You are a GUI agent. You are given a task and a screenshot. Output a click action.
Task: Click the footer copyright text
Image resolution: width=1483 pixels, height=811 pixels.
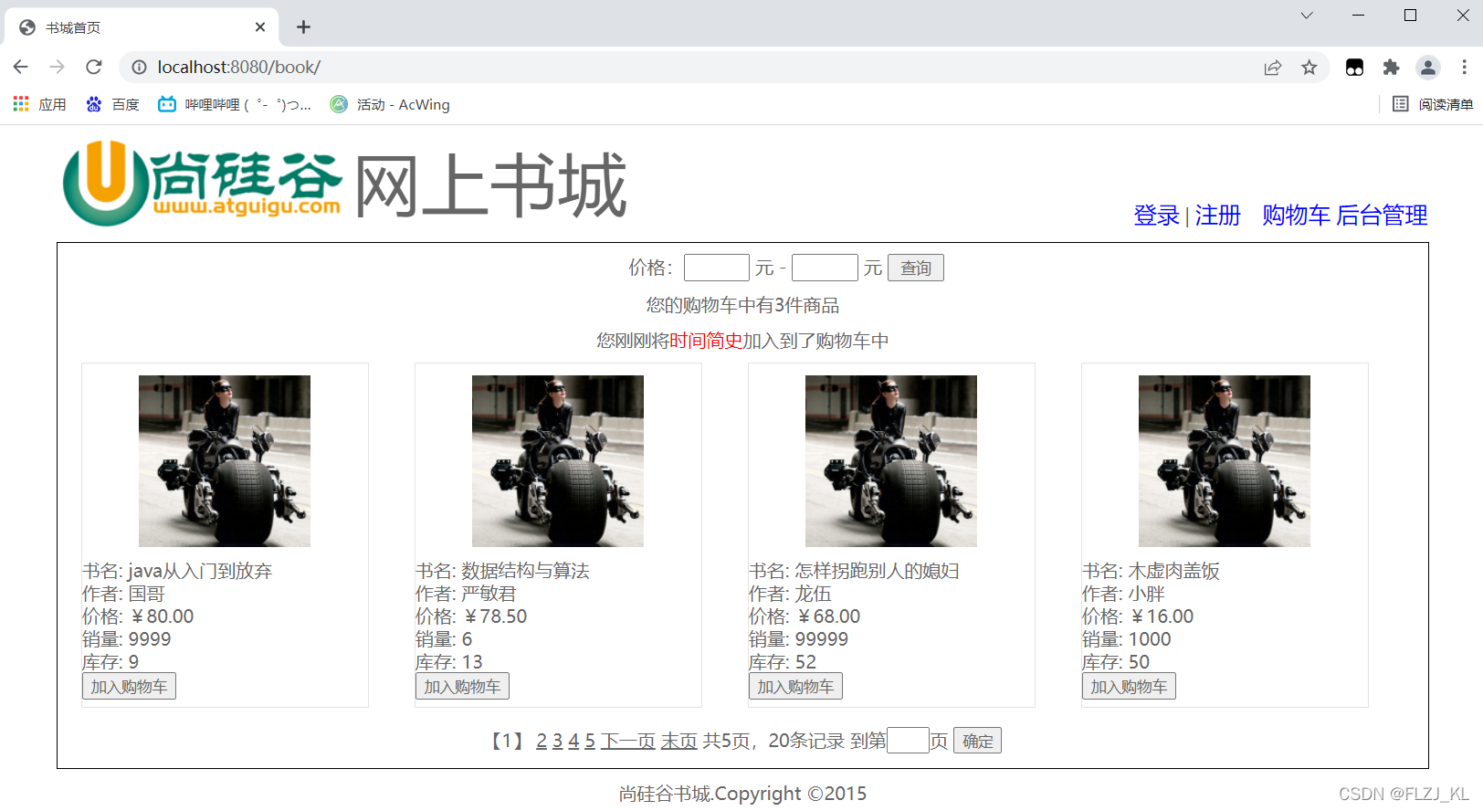coord(742,794)
